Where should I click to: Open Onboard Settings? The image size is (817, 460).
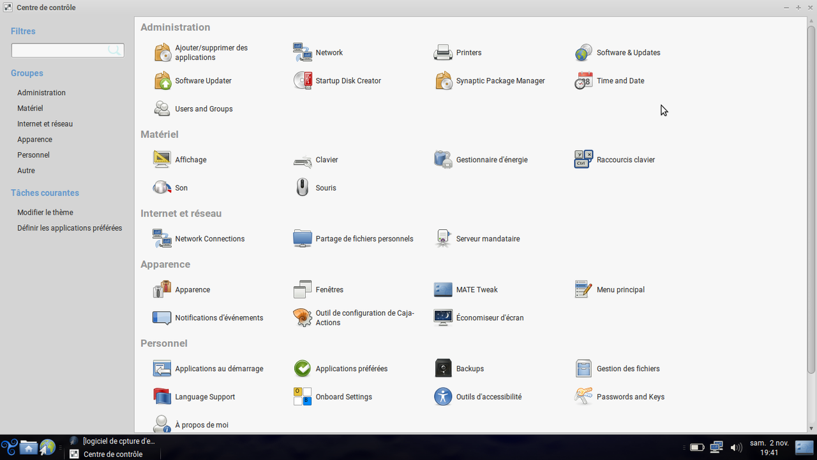click(333, 397)
